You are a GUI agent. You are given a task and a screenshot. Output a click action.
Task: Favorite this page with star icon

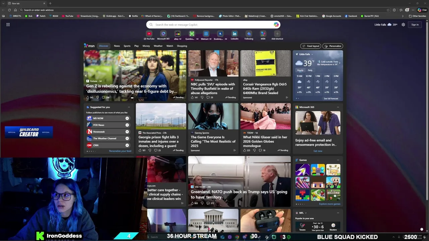point(388,10)
